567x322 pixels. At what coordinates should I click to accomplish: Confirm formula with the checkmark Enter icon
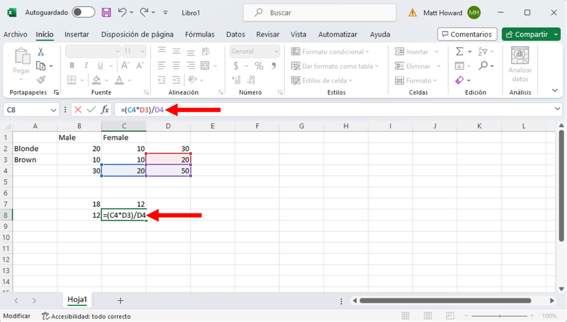pos(91,110)
